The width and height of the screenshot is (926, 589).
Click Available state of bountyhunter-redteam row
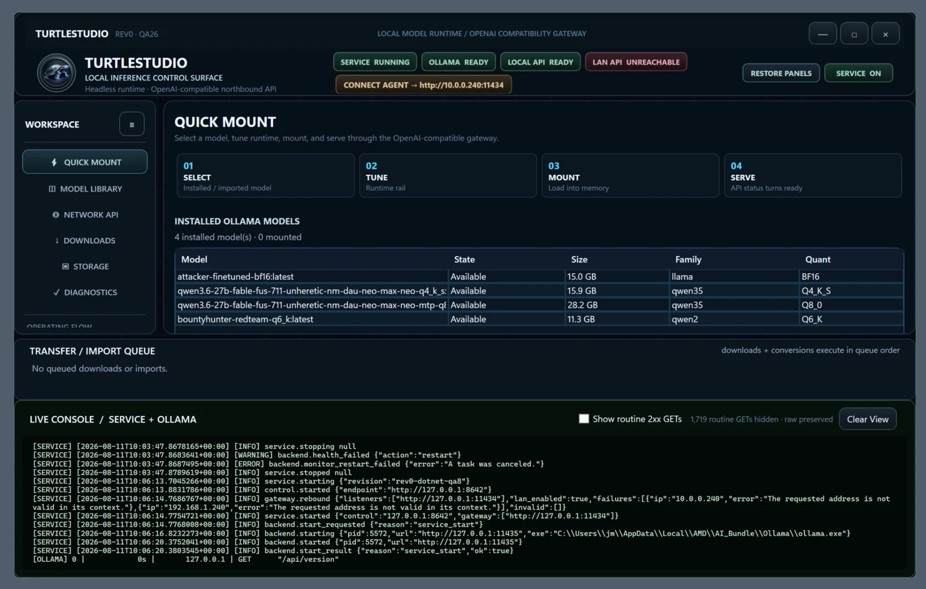click(506, 319)
